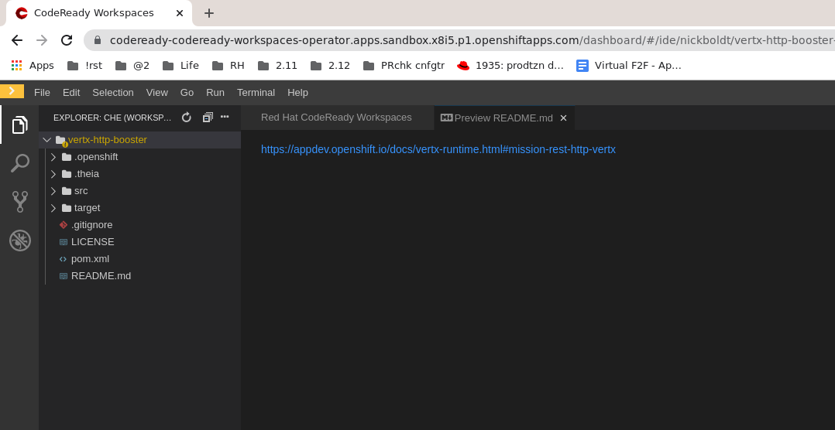This screenshot has width=835, height=430.
Task: Open the Debug view bug icon
Action: (19, 241)
